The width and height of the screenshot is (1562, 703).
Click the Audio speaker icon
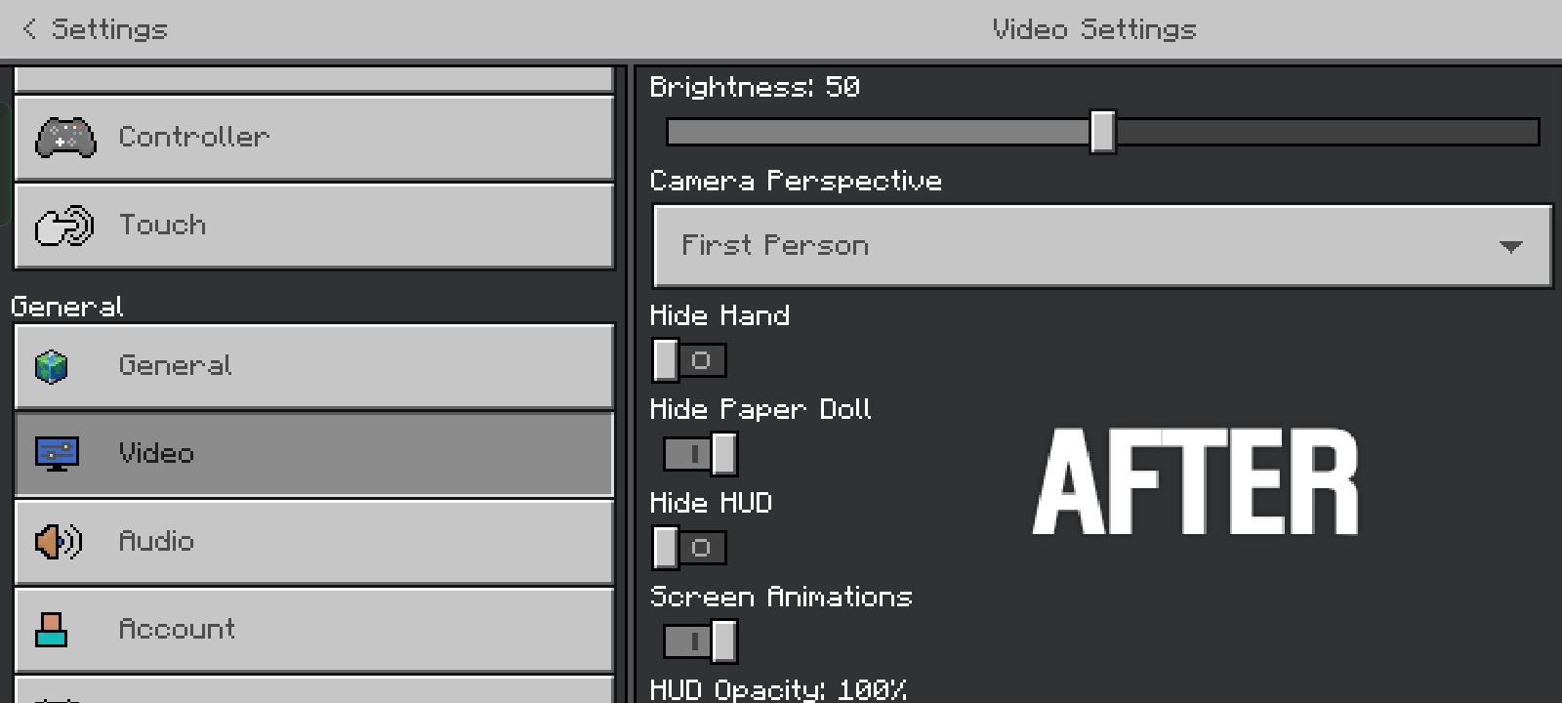(x=58, y=542)
